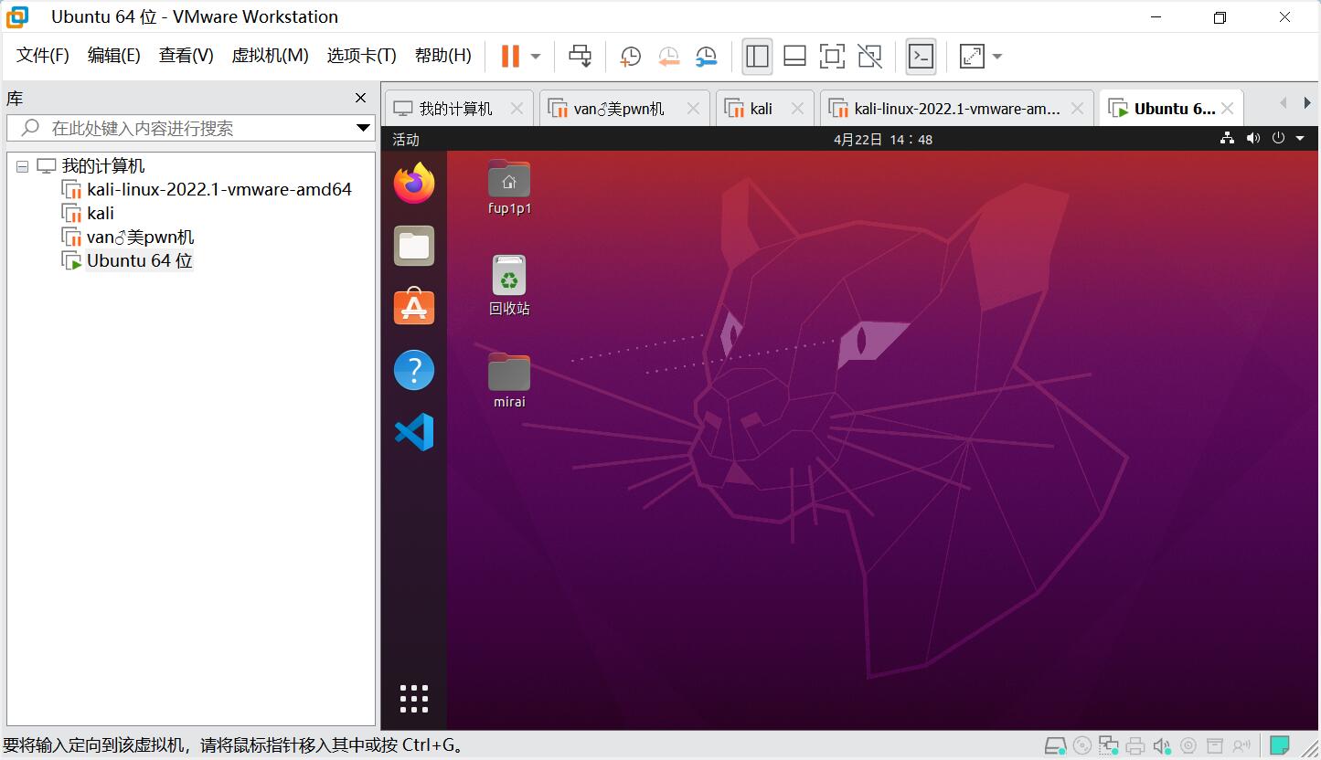Select van♂美pwn机 in the library
The width and height of the screenshot is (1321, 760).
[x=128, y=237]
